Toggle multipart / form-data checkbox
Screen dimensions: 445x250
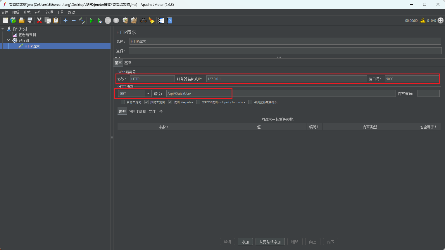(198, 102)
